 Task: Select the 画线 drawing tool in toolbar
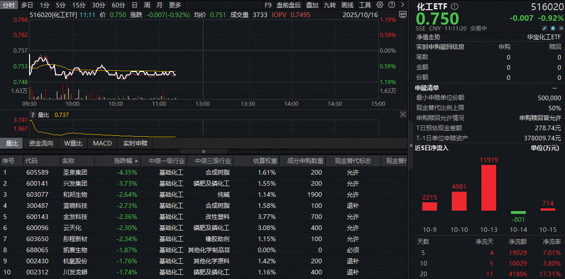(x=347, y=5)
